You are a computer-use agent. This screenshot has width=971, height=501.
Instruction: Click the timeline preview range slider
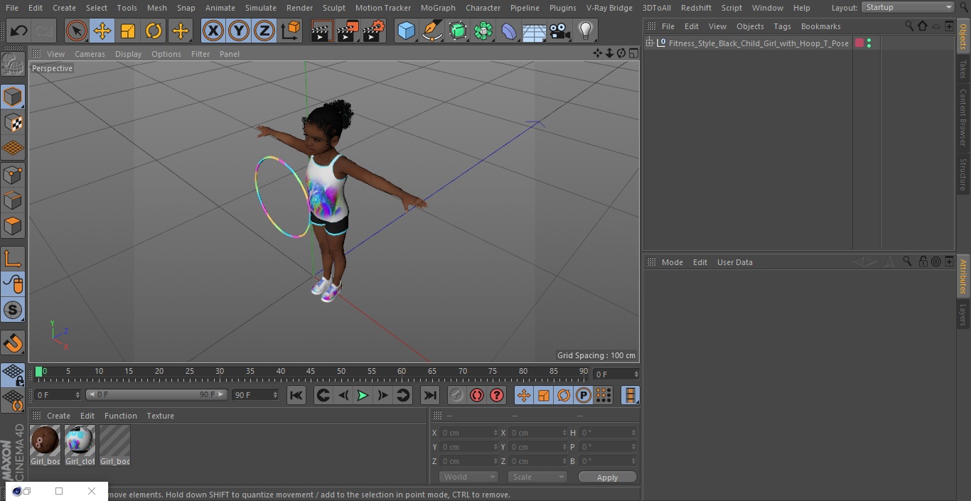click(x=156, y=394)
